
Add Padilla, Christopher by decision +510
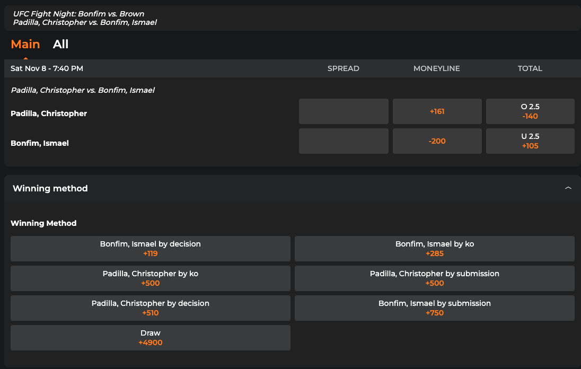(151, 308)
